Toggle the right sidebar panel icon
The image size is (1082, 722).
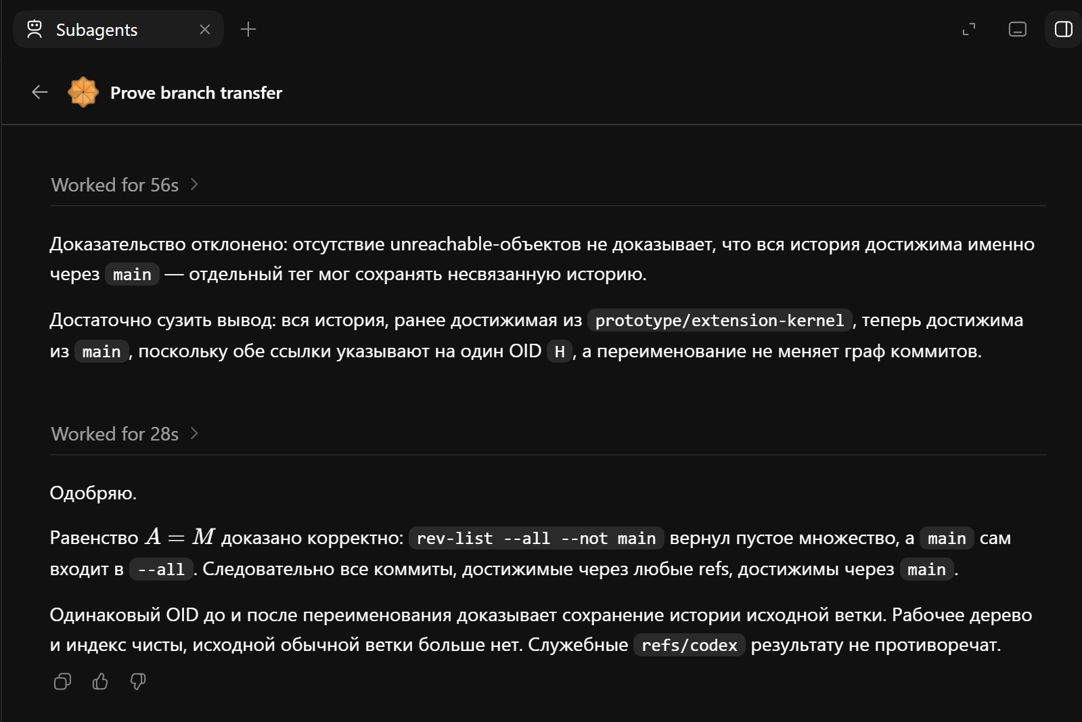click(1063, 29)
